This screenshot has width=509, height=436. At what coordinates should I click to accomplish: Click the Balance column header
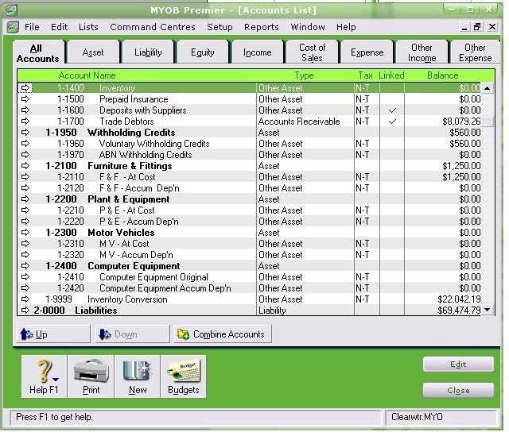pos(442,75)
